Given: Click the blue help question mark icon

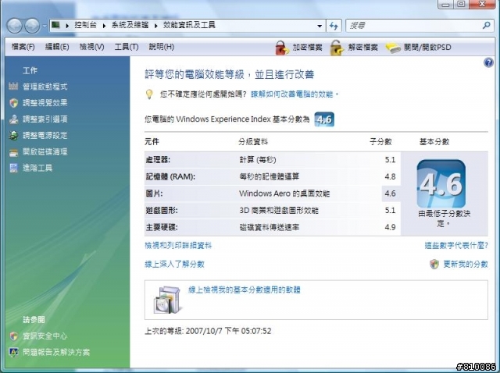Looking at the screenshot, I should click(488, 62).
